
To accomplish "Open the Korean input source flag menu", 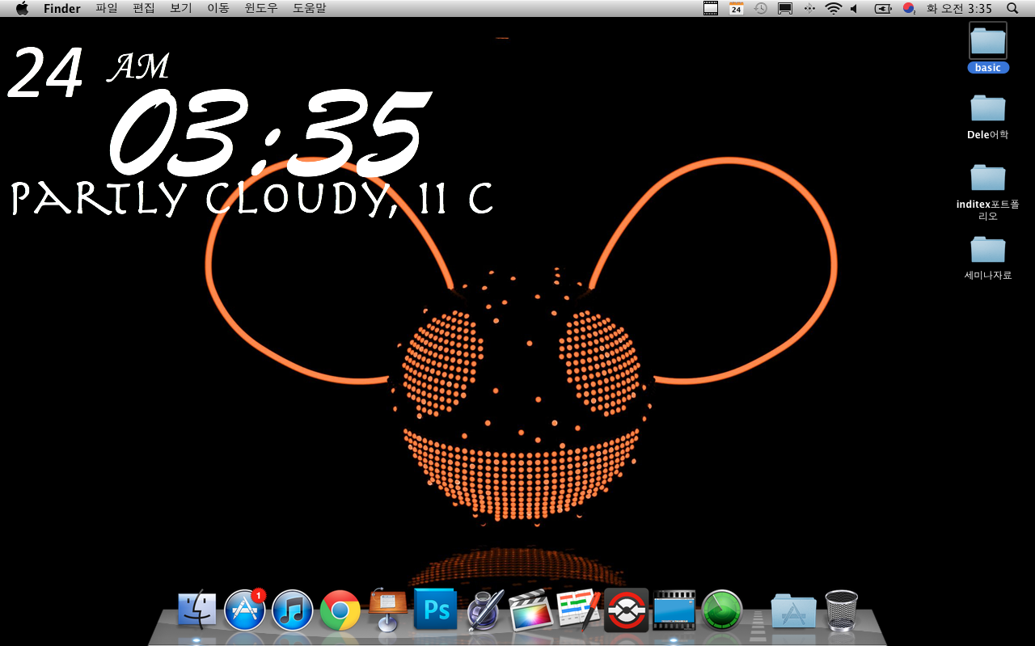I will pyautogui.click(x=910, y=8).
